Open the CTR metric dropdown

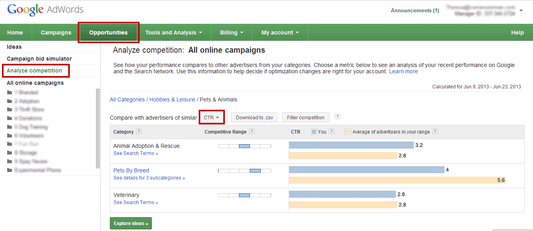(x=212, y=117)
